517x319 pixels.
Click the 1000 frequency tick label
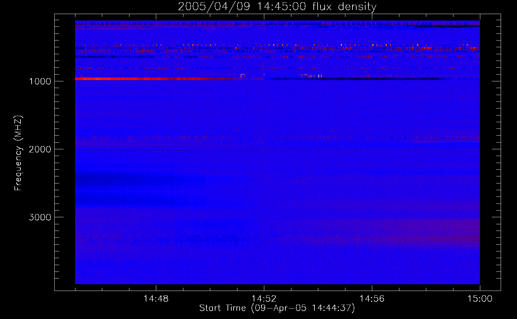point(40,81)
